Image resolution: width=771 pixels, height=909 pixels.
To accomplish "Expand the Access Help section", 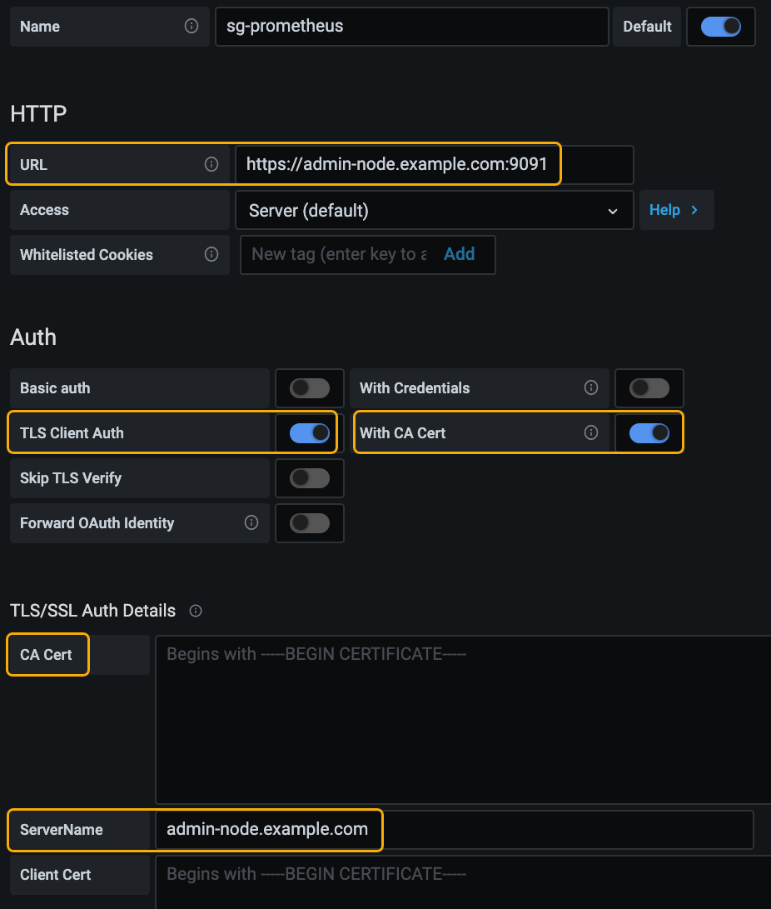I will pos(674,210).
